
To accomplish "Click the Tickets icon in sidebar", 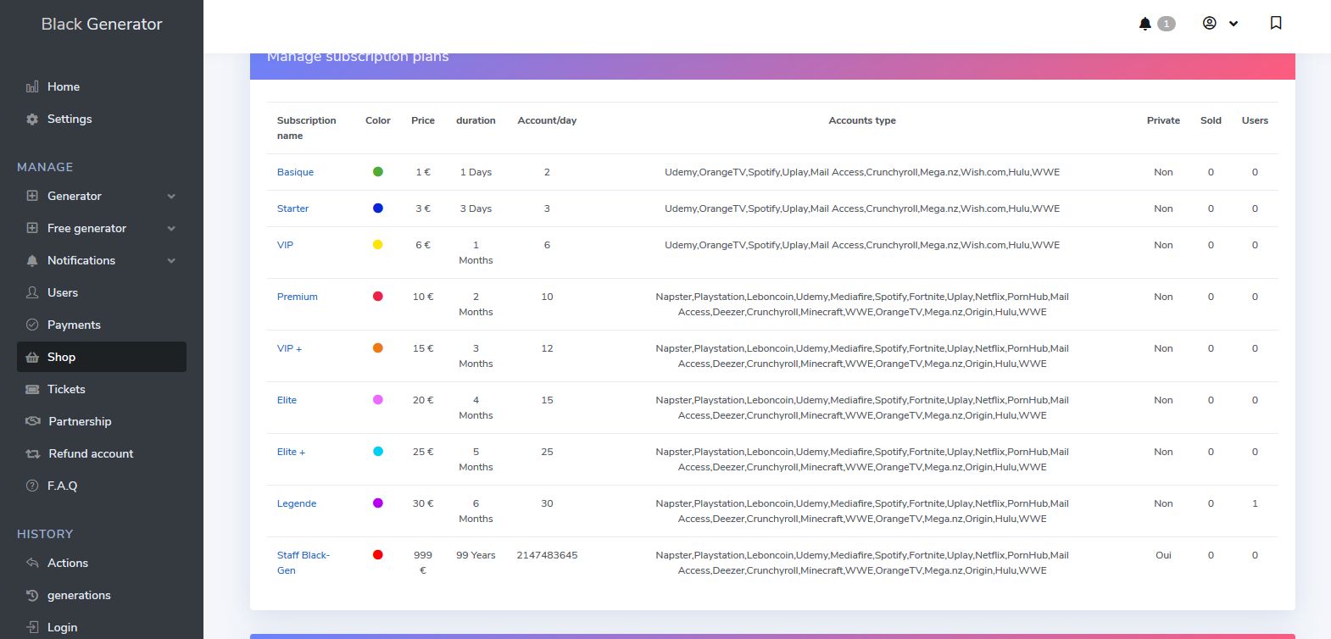I will tap(32, 390).
